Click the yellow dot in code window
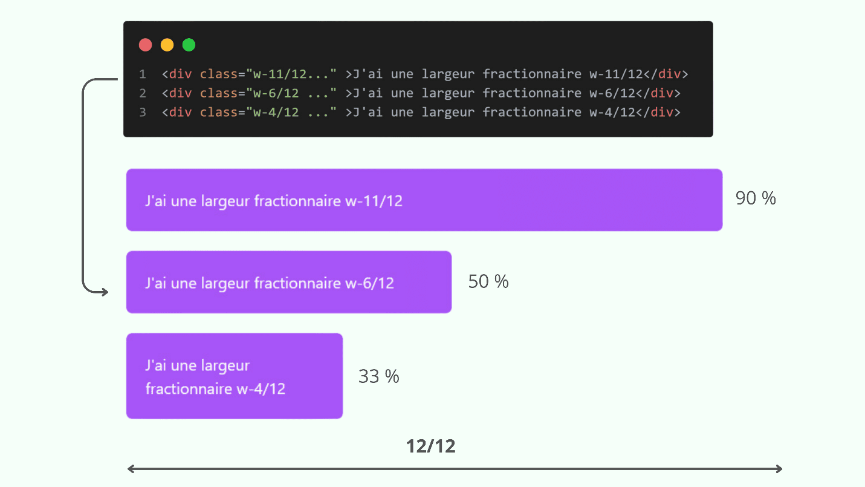 (x=167, y=45)
